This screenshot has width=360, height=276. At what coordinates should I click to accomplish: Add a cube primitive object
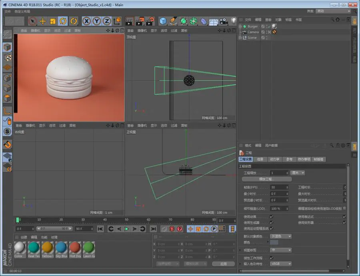pos(163,21)
